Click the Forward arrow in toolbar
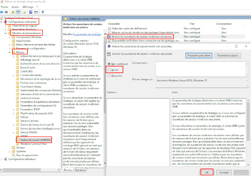251x176 pixels. (x=6, y=12)
